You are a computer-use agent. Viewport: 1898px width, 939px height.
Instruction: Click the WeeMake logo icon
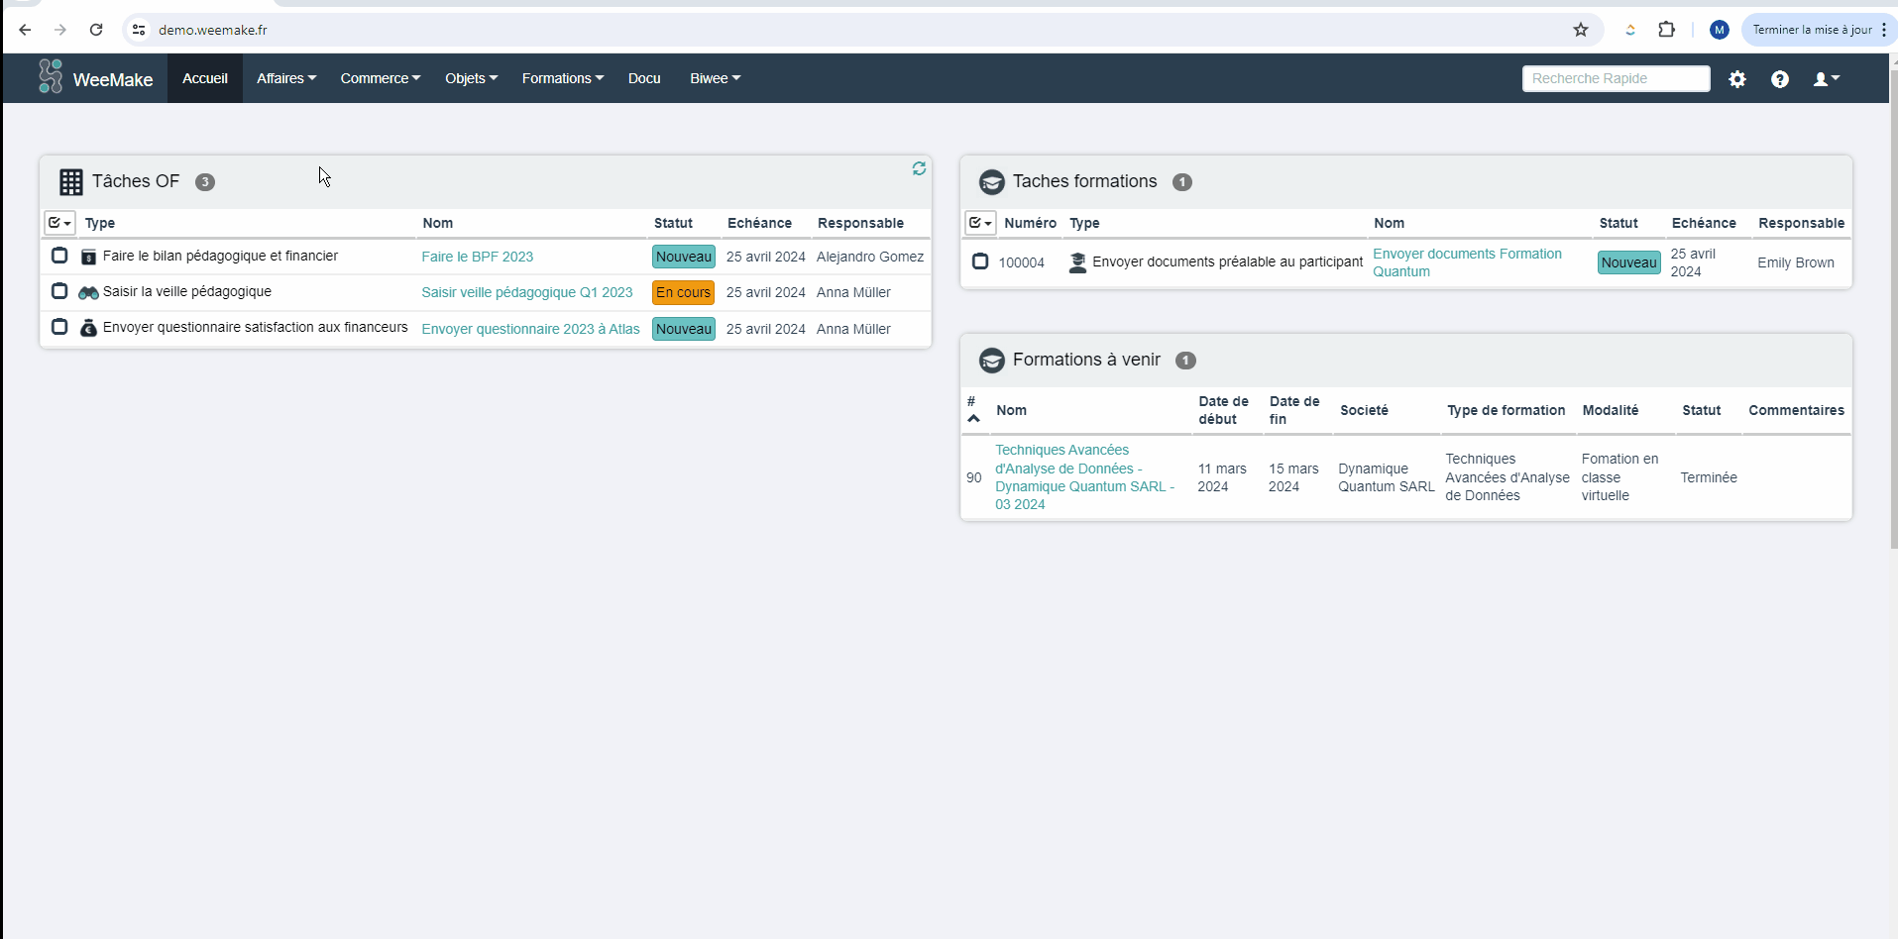[50, 77]
